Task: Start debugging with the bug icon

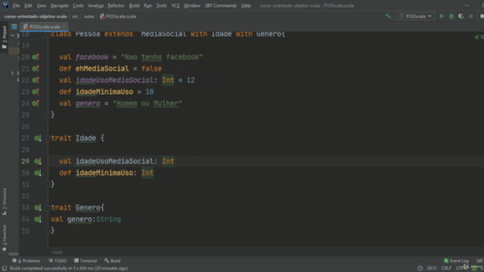Action: coord(451,17)
